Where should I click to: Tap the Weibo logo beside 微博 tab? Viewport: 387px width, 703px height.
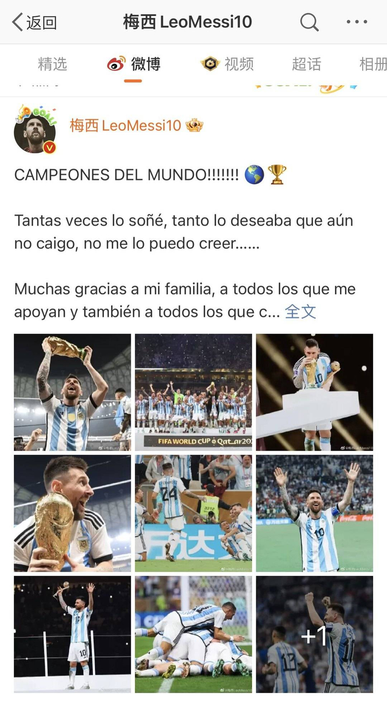116,64
